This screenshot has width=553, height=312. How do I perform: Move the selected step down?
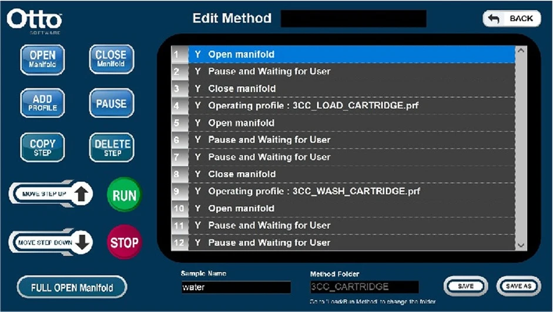tap(51, 242)
